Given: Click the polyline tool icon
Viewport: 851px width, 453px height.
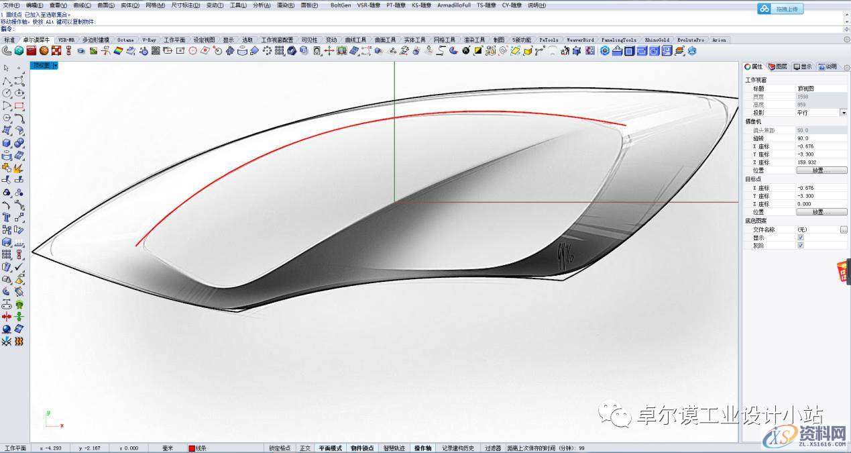Looking at the screenshot, I should coord(7,81).
